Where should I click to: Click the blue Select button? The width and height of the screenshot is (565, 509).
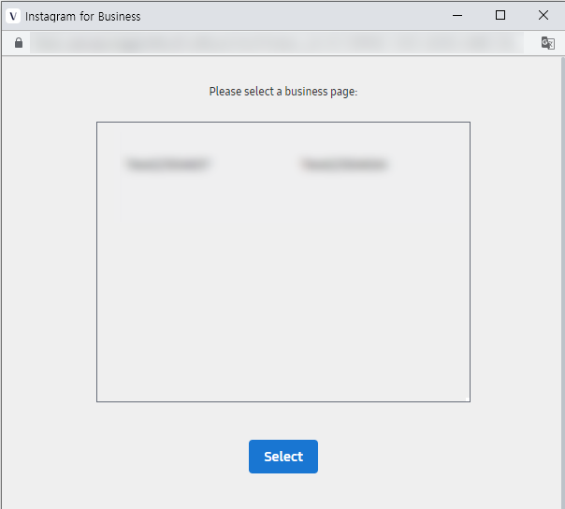283,457
